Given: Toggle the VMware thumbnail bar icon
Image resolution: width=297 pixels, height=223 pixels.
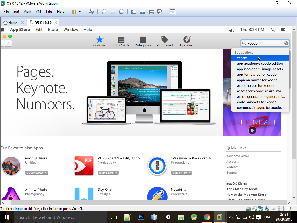Looking at the screenshot, I should point(142,12).
